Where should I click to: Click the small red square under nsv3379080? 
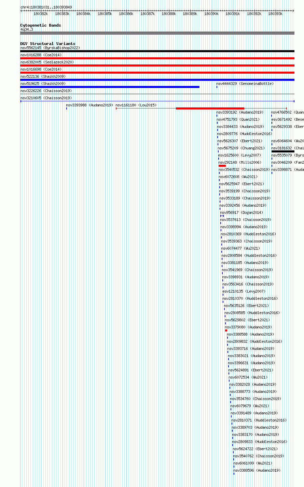226,330
